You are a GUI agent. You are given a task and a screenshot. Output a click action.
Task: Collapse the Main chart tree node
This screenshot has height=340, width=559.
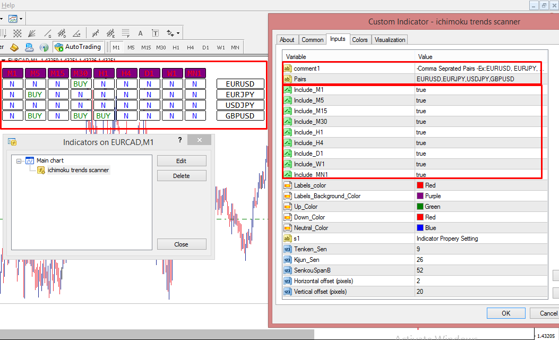(19, 160)
